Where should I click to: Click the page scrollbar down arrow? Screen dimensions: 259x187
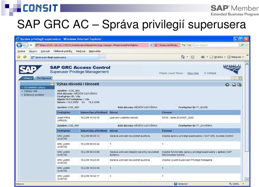(247, 179)
